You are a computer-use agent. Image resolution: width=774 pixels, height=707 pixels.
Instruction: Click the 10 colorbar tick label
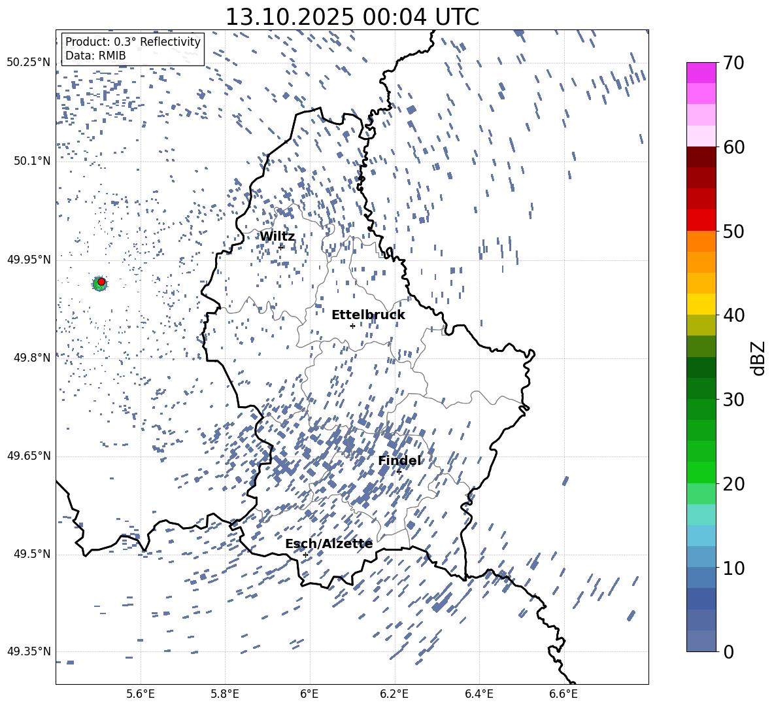point(733,568)
